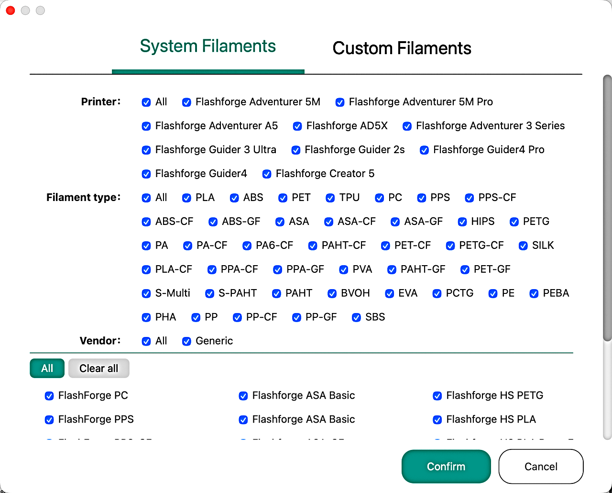Uncheck Flashforge Guider 3 Ultra

click(146, 150)
